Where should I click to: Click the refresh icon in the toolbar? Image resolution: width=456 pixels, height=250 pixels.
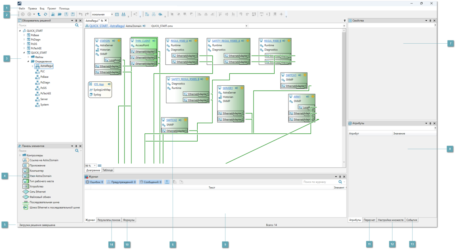click(x=45, y=14)
